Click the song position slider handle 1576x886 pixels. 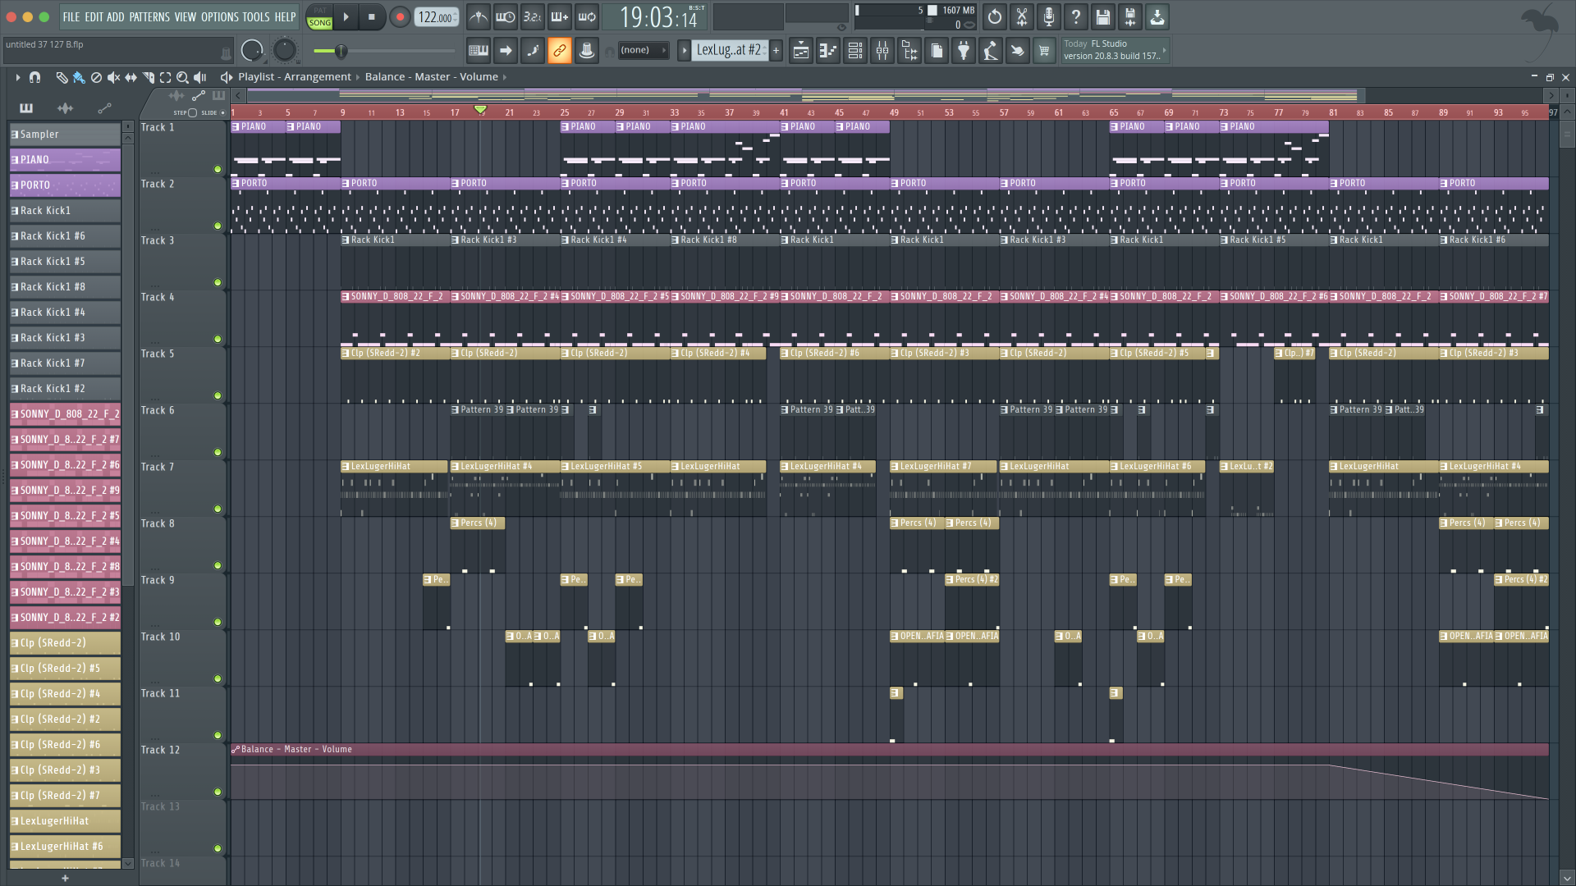[341, 51]
